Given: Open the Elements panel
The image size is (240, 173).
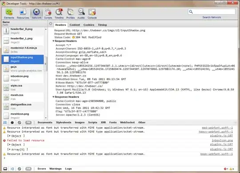Looking at the screenshot, I should [x=9, y=14].
